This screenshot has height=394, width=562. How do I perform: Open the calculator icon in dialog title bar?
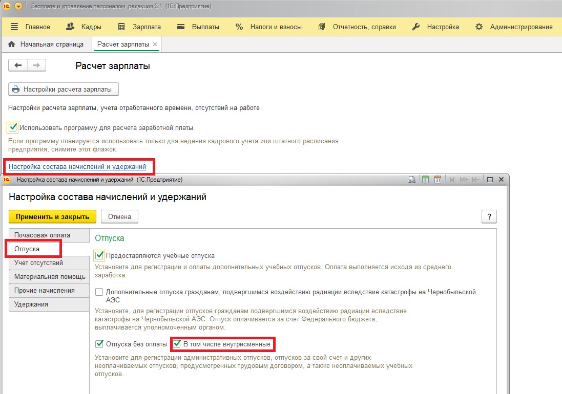pos(425,180)
